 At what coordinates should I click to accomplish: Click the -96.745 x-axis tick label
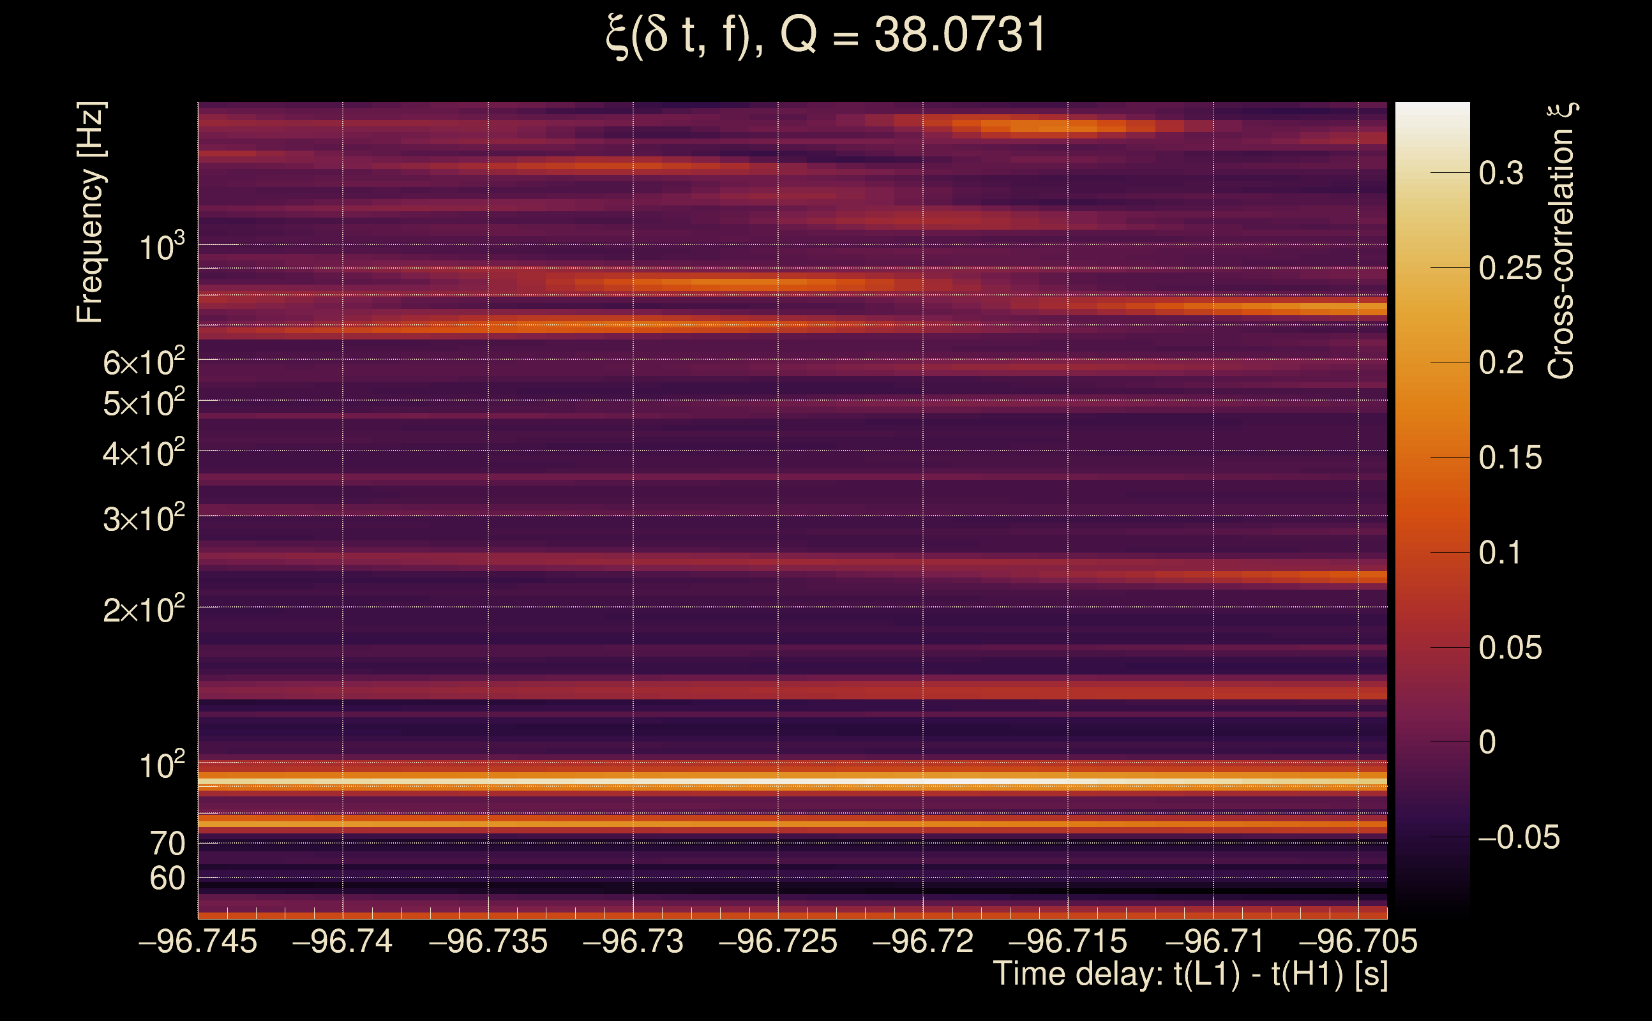pos(198,941)
